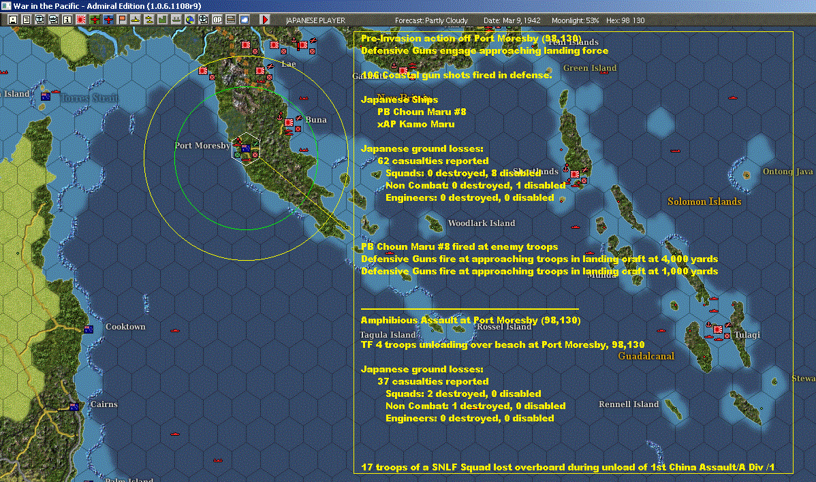Click the 'Moonlight: 53%' status text
The height and width of the screenshot is (482, 816).
[x=575, y=20]
